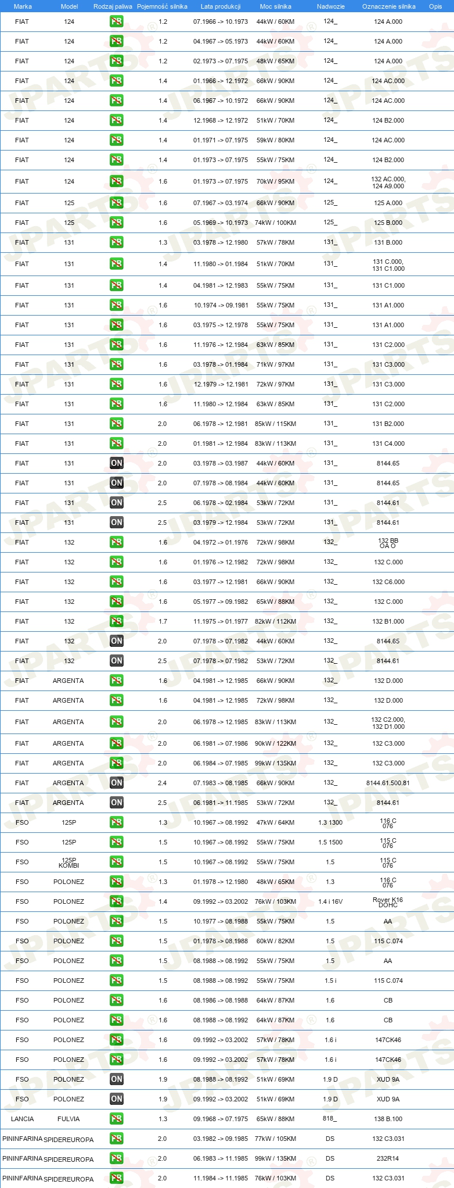Click diesel ON icon in FIAT 131 row 06.1978 -> 02.1984
This screenshot has width=454, height=1188.
[117, 503]
